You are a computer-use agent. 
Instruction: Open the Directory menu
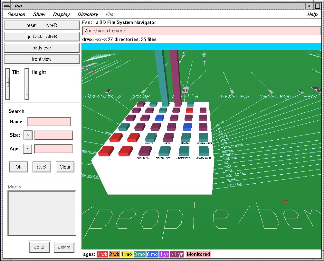point(88,14)
